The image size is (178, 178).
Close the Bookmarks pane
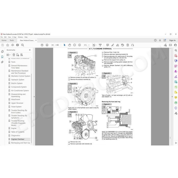pos(30,50)
